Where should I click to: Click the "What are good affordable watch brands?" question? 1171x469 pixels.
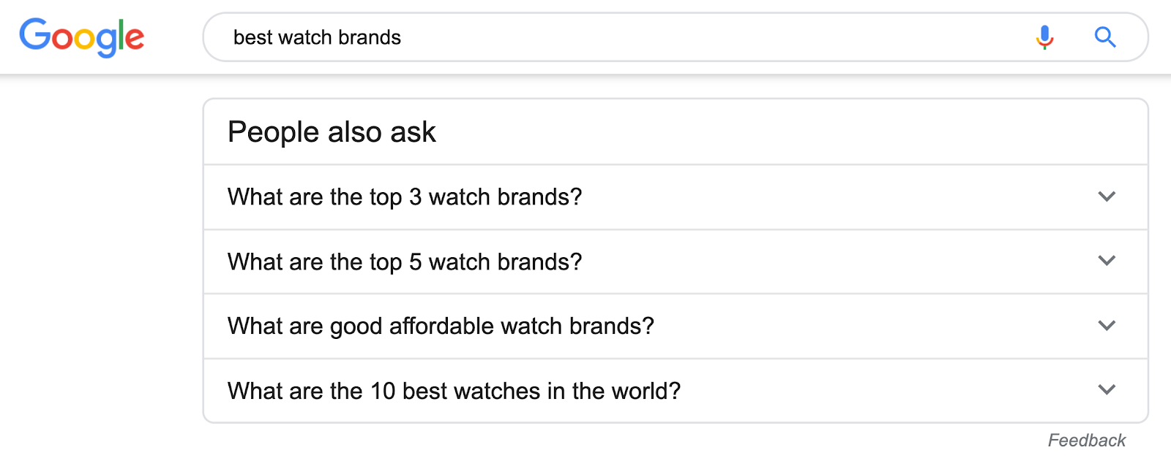440,327
